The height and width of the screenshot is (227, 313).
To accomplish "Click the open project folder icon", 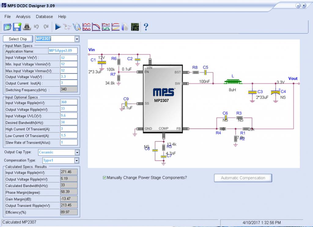I will (x=7, y=27).
